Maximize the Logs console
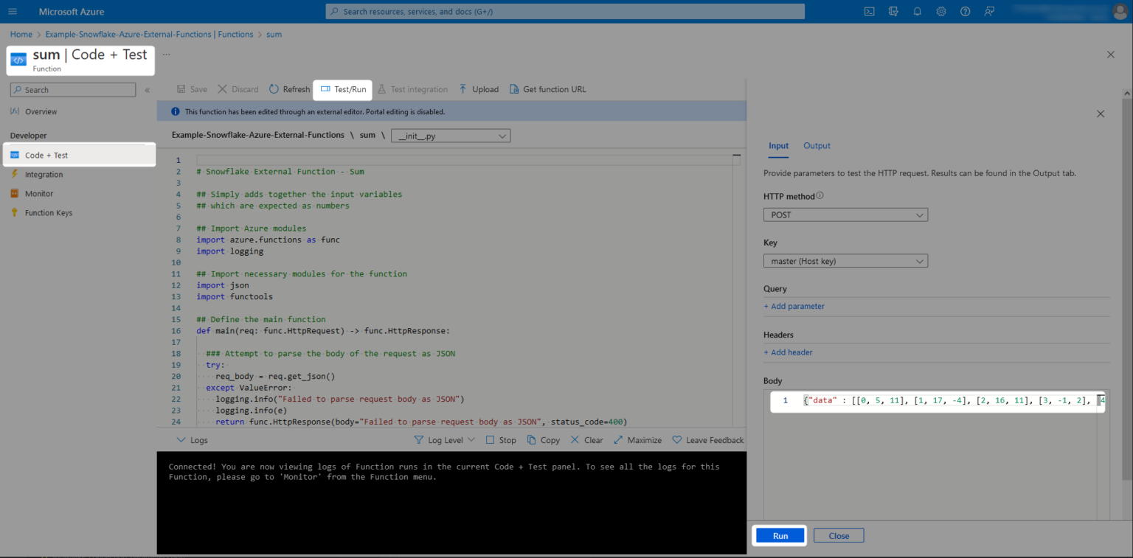Image resolution: width=1133 pixels, height=558 pixels. [x=637, y=439]
